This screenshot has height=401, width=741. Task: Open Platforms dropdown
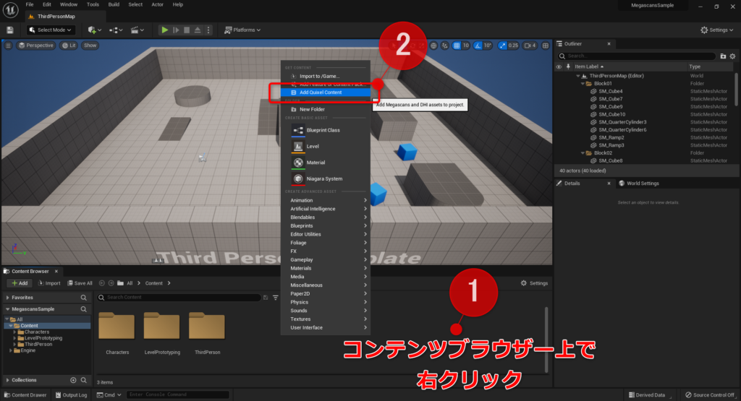pos(242,30)
